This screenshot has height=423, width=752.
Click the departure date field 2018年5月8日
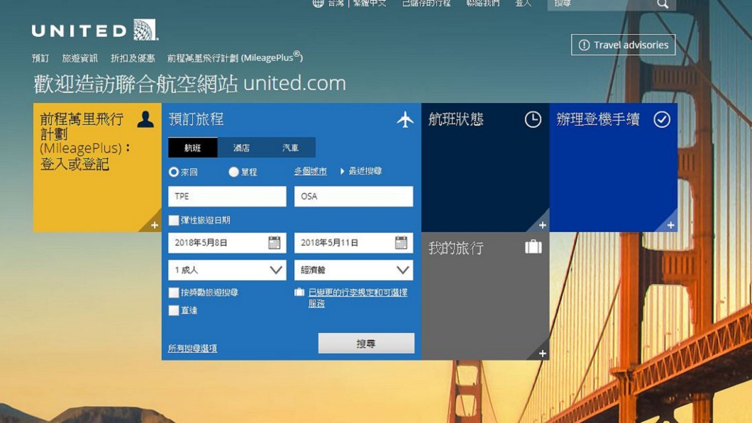pos(227,243)
